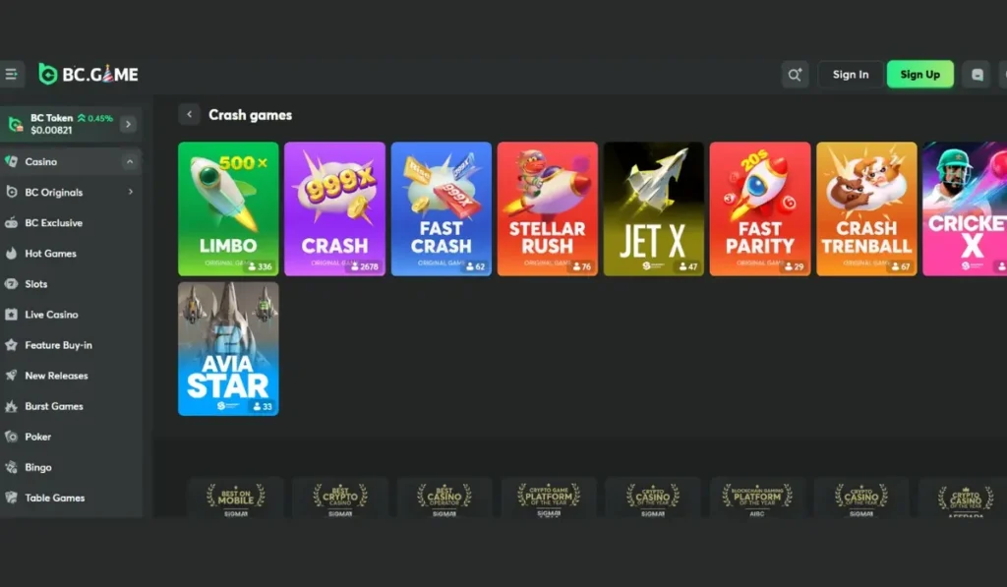
Task: Click the Slots icon in the sidebar
Action: pos(13,284)
